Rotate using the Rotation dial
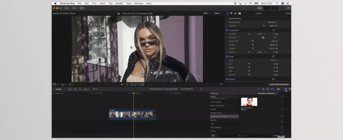 pyautogui.click(x=263, y=38)
